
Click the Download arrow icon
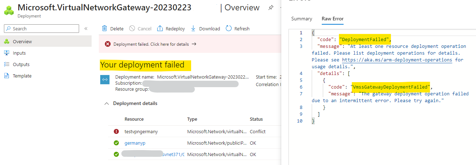[193, 29]
